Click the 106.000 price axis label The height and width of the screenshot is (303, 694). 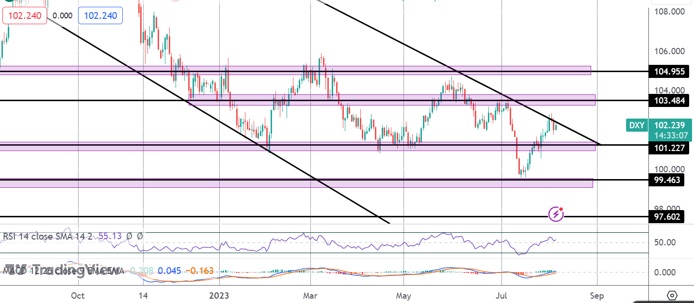tap(670, 51)
